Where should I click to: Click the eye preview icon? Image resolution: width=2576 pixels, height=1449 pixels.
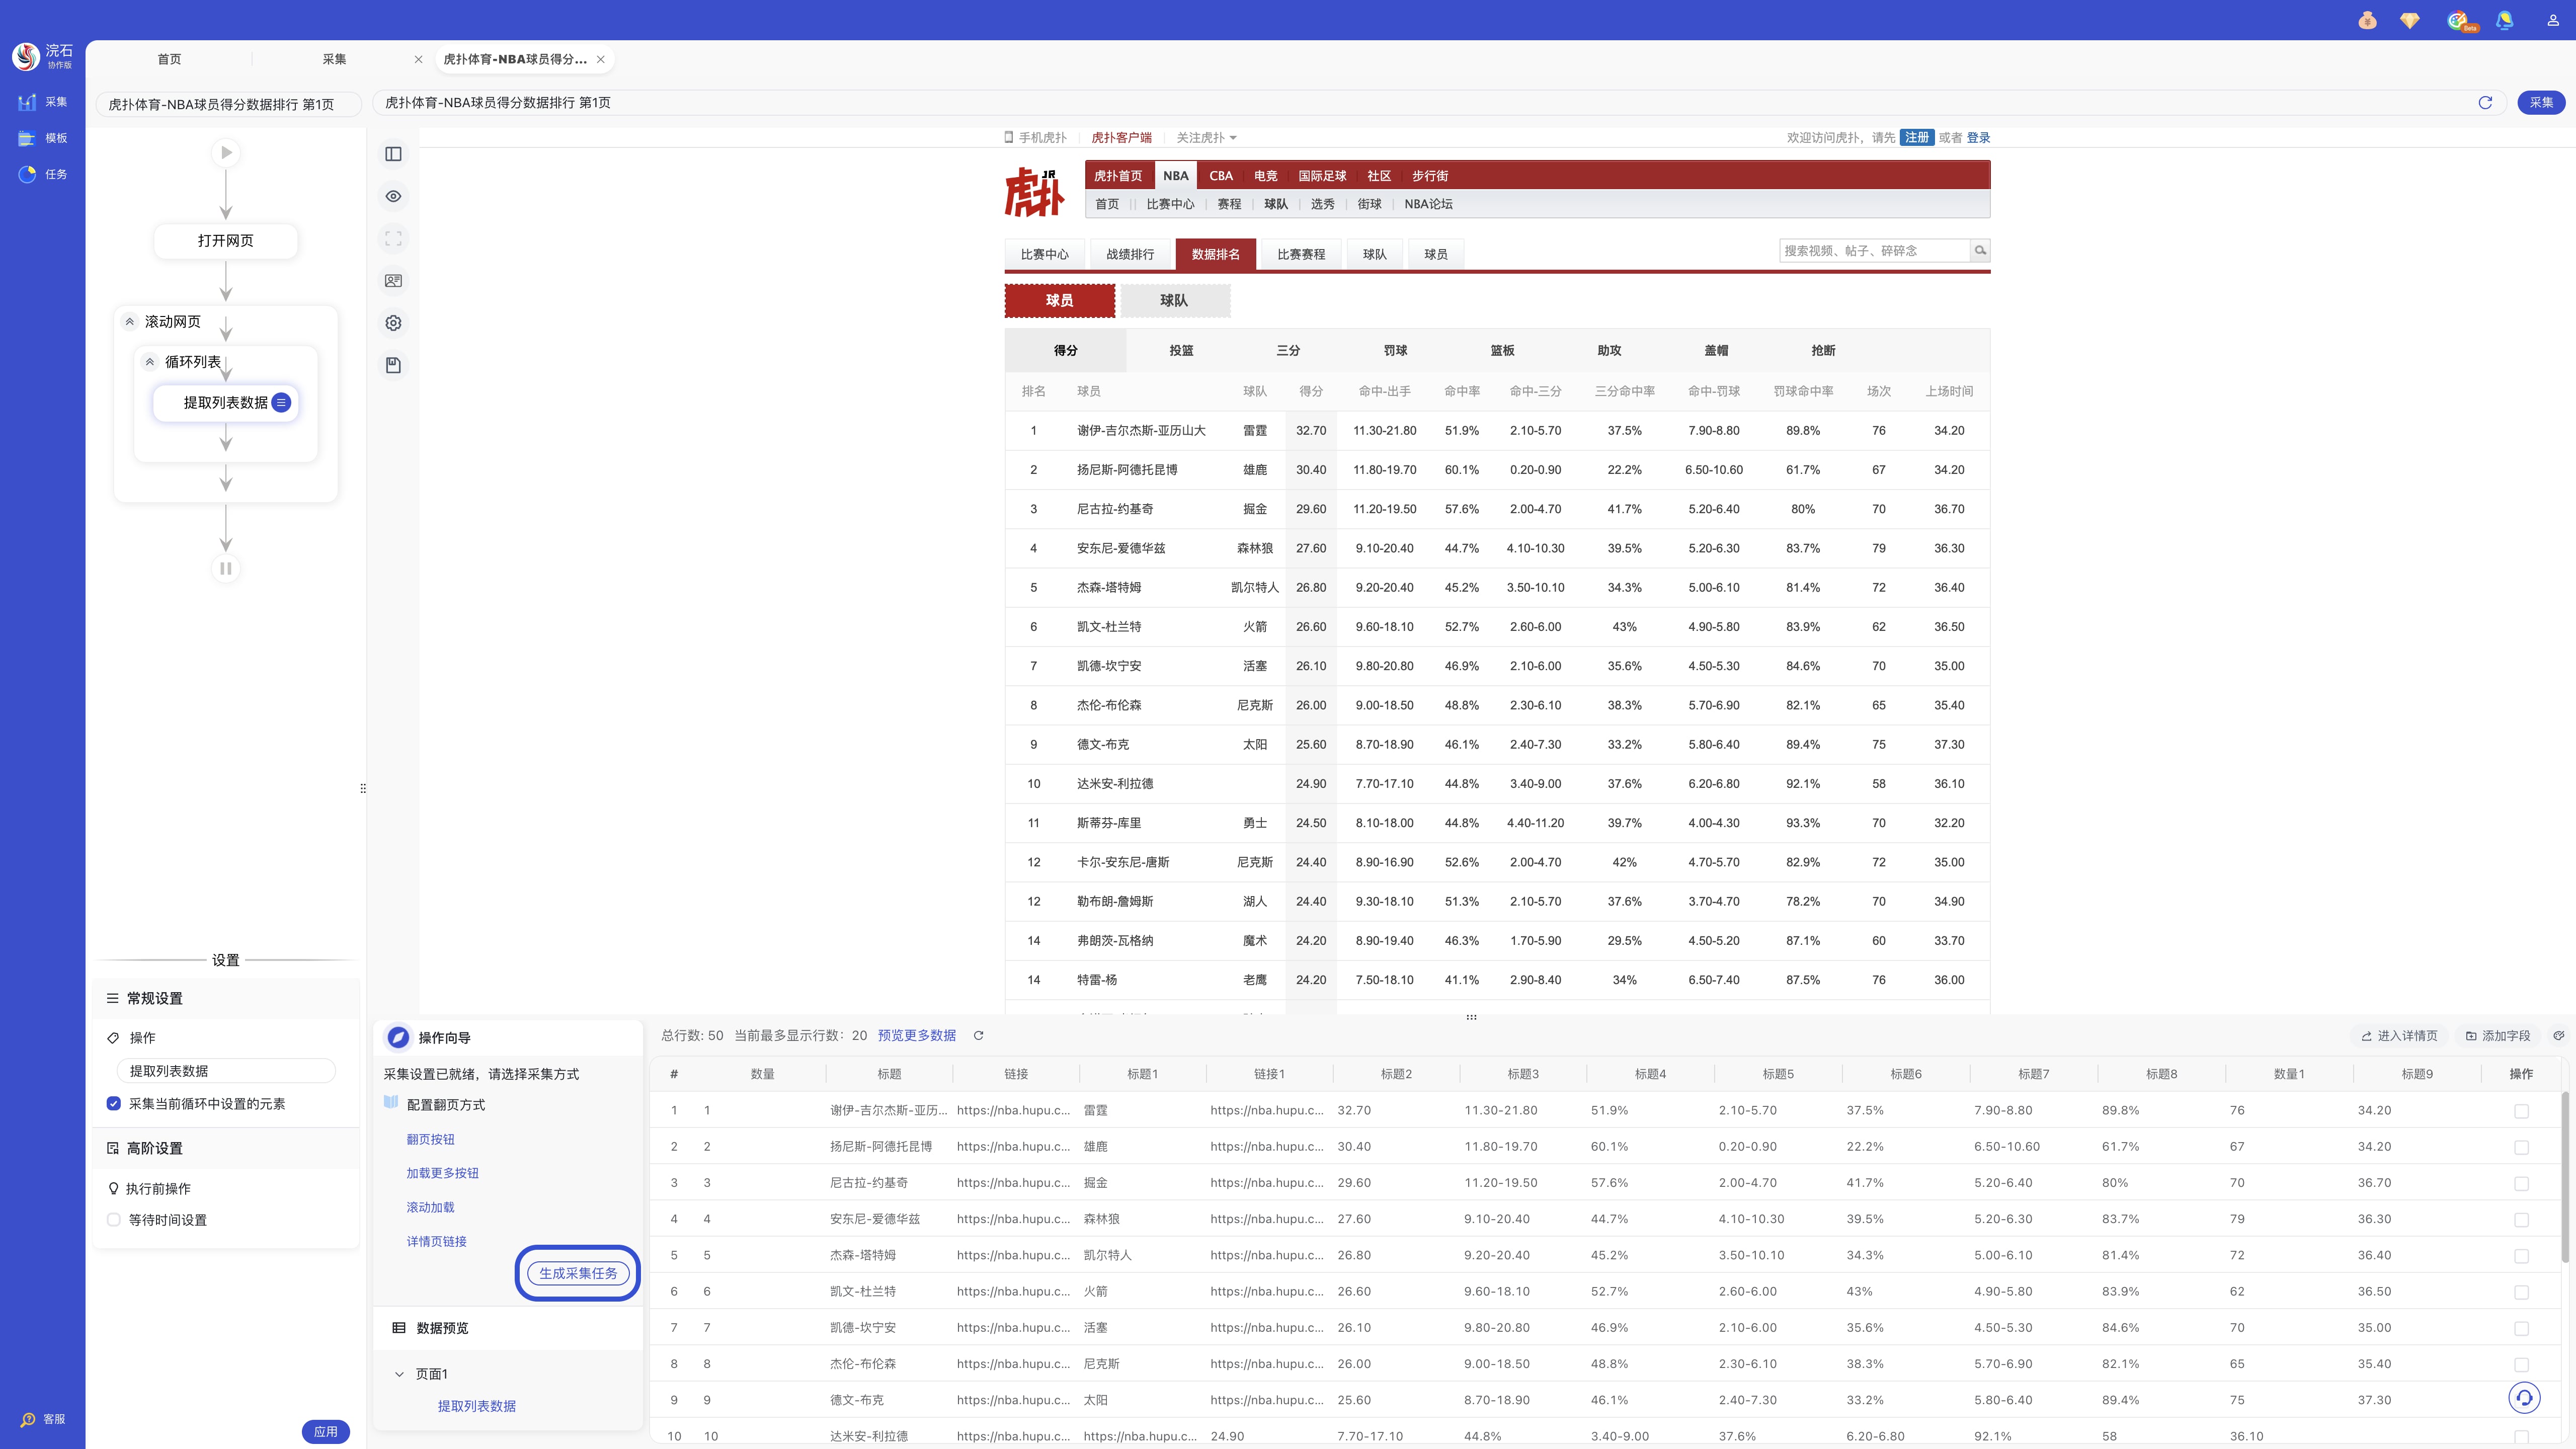coord(393,196)
